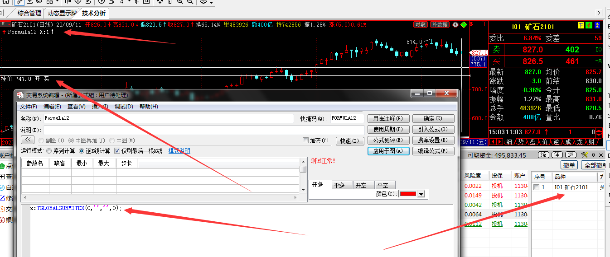Click the green diamond icon above the chart
610x257 pixels.
click(464, 24)
